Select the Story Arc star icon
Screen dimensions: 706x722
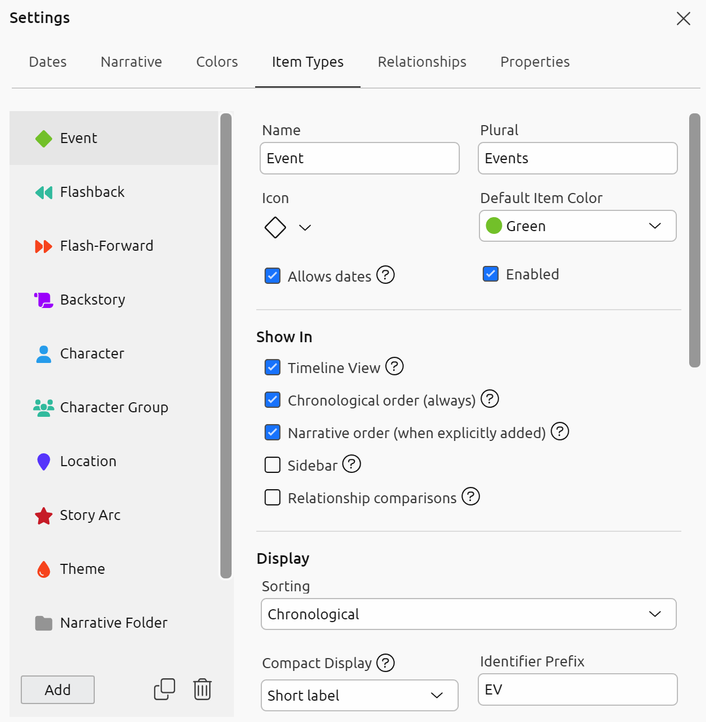pos(43,516)
